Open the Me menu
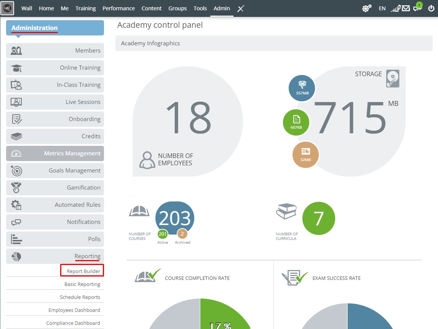 click(x=64, y=8)
